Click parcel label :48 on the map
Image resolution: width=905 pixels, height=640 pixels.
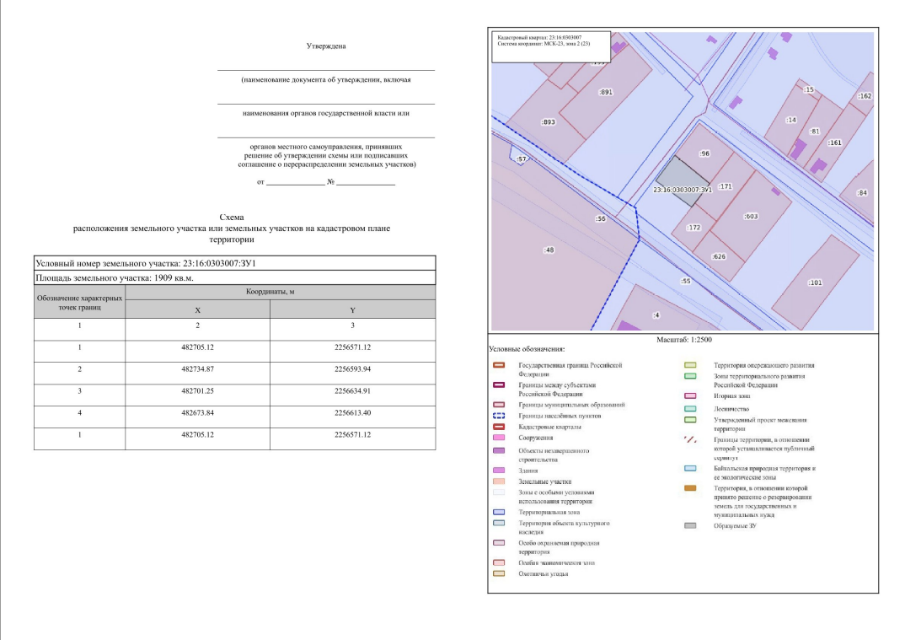549,250
